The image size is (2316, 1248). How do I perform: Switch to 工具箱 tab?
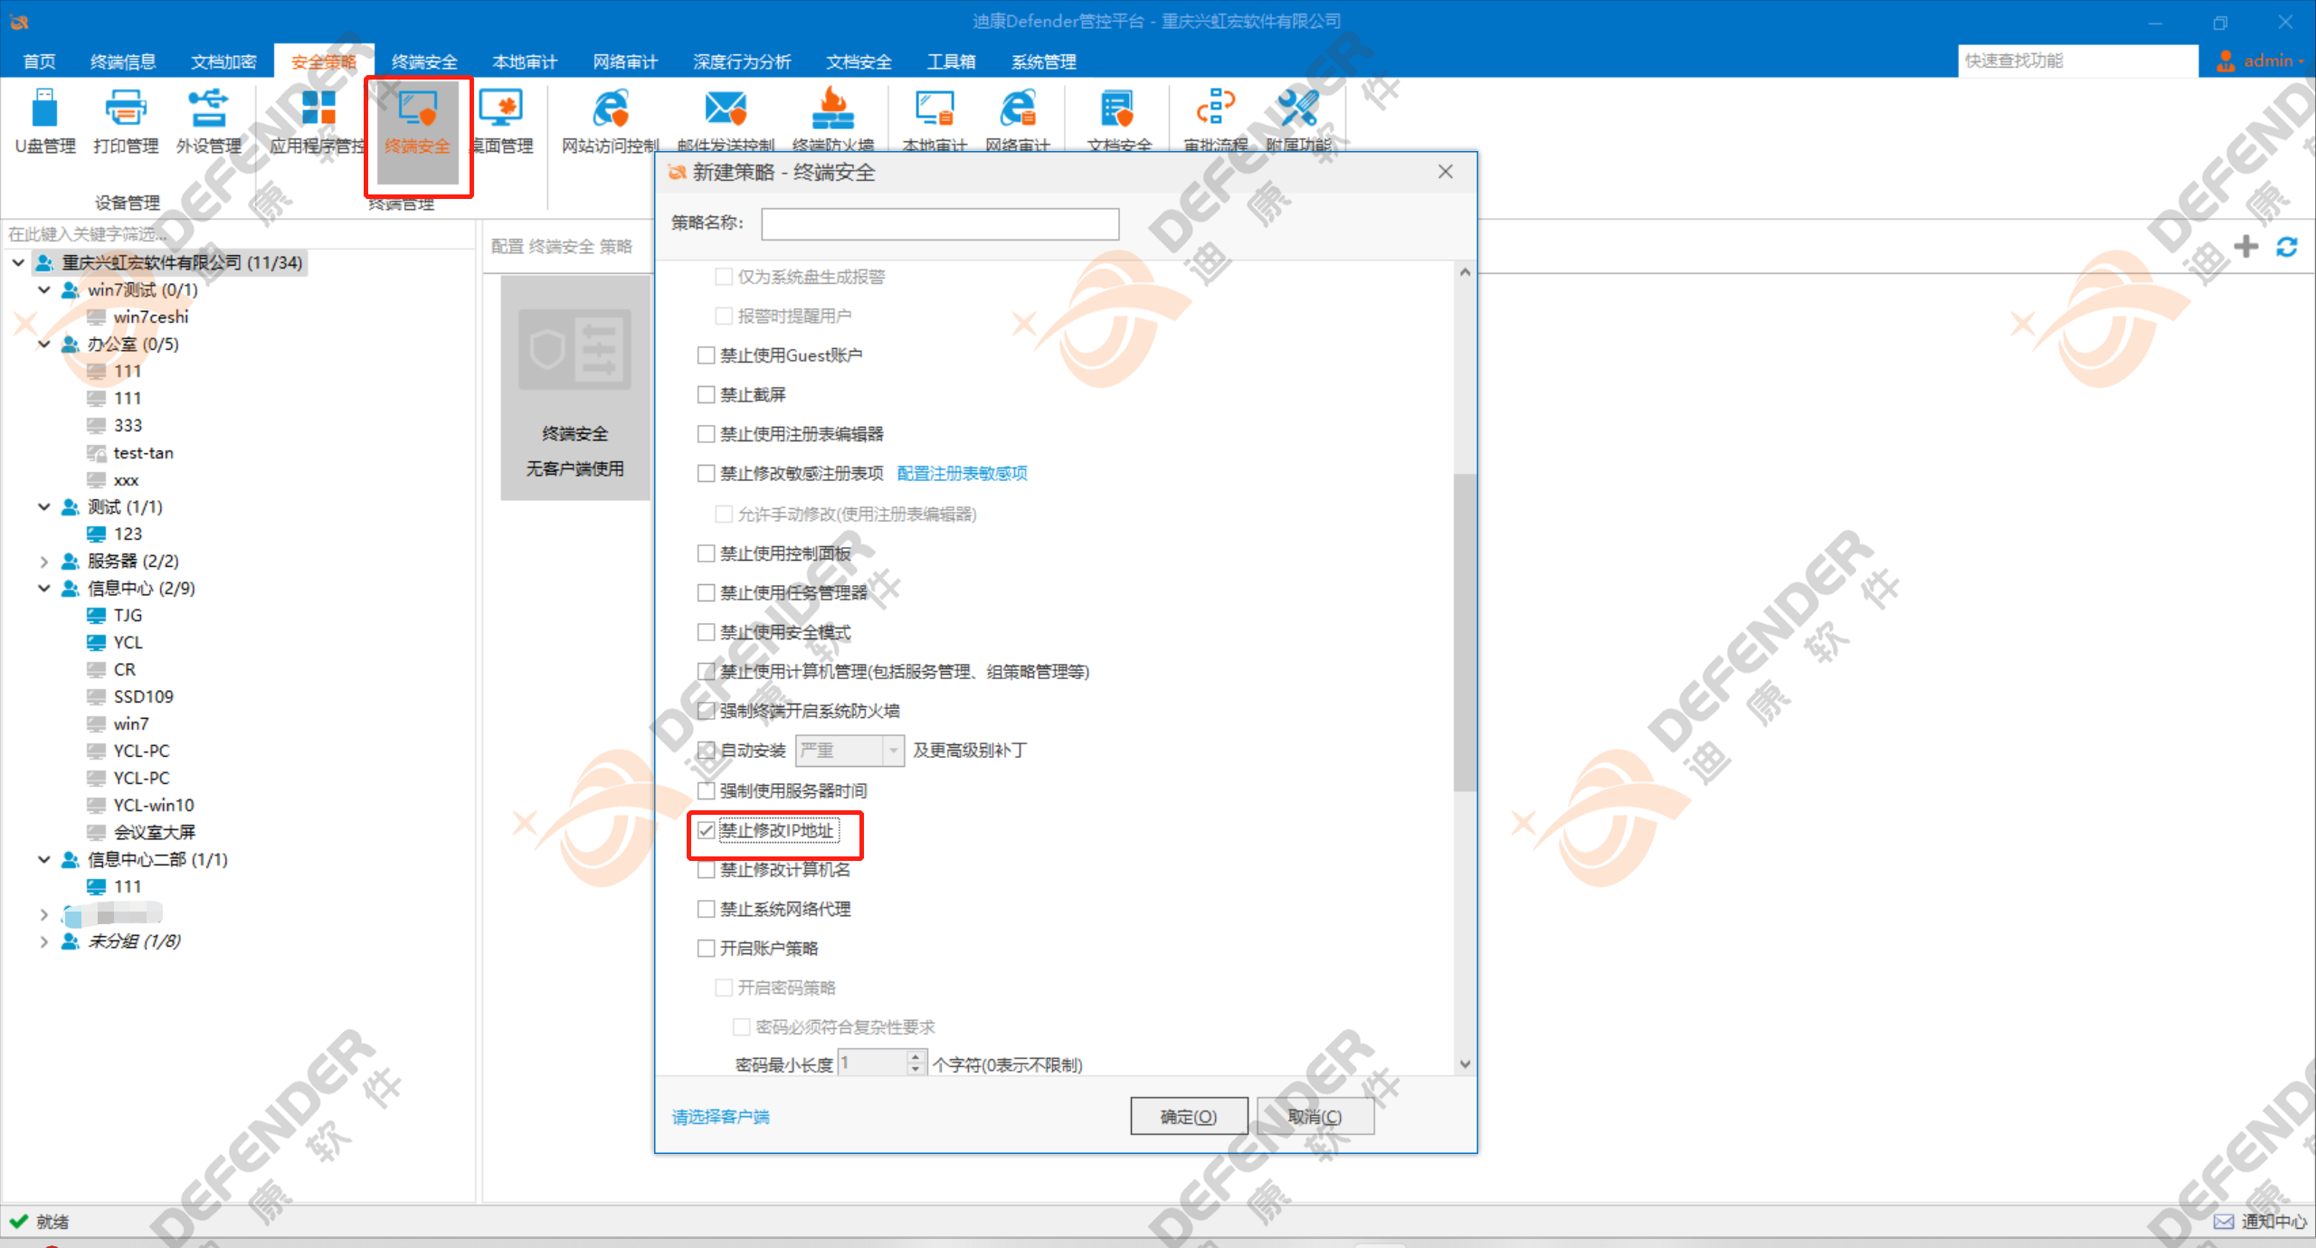pyautogui.click(x=951, y=61)
